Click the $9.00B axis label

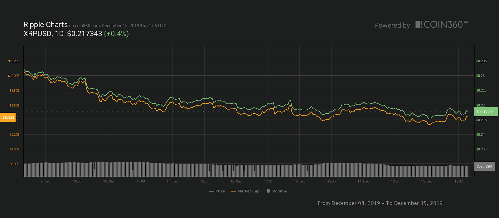click(x=14, y=149)
